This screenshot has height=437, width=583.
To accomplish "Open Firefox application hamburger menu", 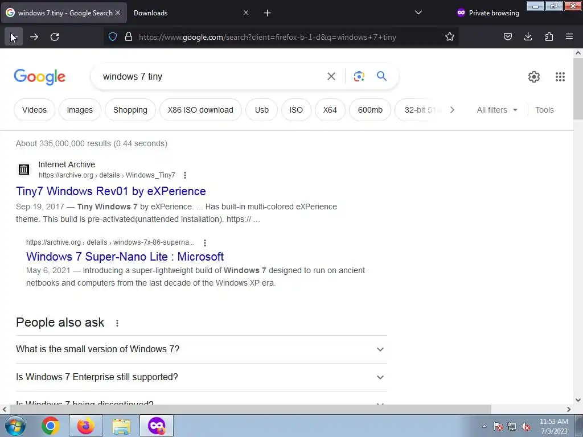I will tap(569, 37).
